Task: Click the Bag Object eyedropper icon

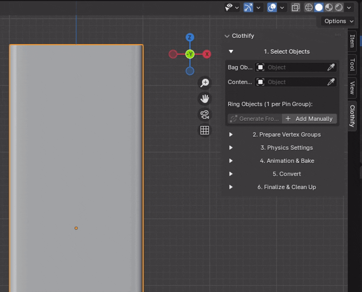Action: click(x=331, y=67)
